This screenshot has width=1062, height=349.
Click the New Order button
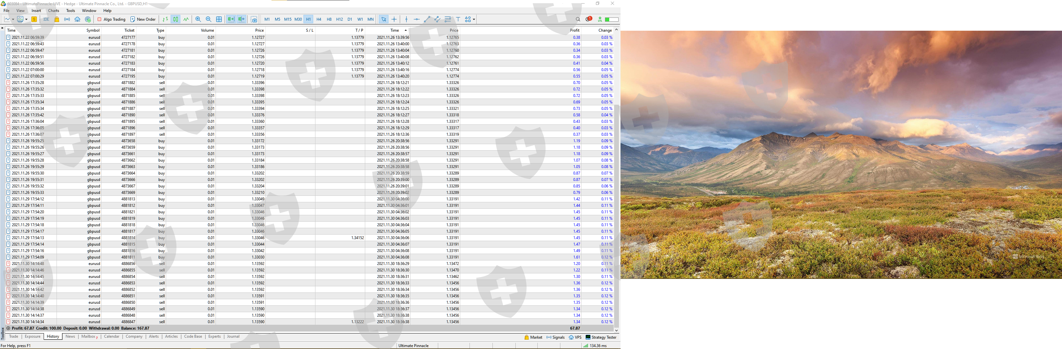(143, 19)
